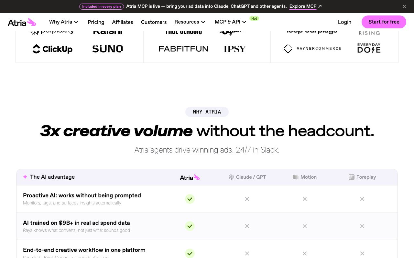The image size is (414, 258).
Task: Click the Included in every plan badge
Action: [102, 6]
